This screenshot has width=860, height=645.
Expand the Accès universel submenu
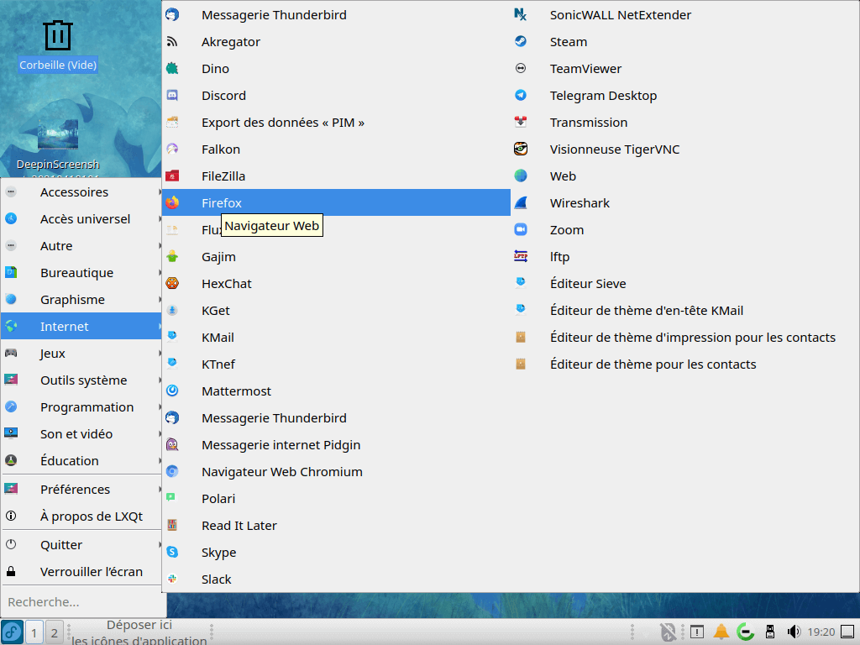tap(81, 219)
